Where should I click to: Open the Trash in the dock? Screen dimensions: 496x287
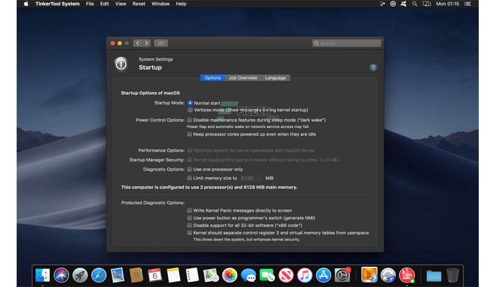[x=453, y=275]
